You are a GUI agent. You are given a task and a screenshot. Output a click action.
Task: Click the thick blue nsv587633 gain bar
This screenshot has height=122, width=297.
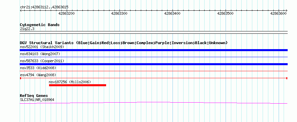tap(154, 64)
